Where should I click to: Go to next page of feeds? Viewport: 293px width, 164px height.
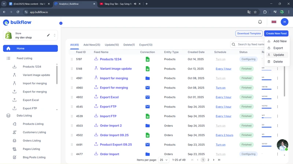(214, 160)
